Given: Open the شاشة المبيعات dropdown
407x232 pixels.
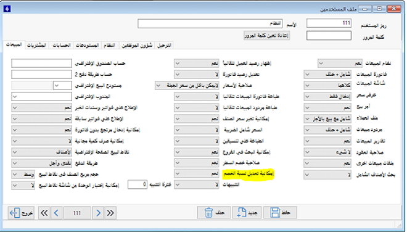Looking at the screenshot, I should (327, 85).
